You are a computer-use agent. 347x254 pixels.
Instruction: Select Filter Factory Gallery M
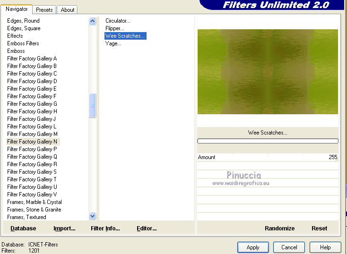pyautogui.click(x=32, y=134)
